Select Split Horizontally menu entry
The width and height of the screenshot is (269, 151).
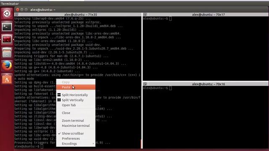[76, 95]
